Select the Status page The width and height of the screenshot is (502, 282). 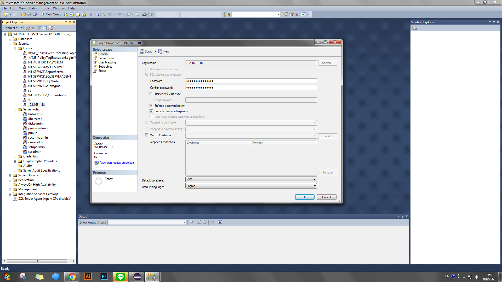(x=102, y=71)
